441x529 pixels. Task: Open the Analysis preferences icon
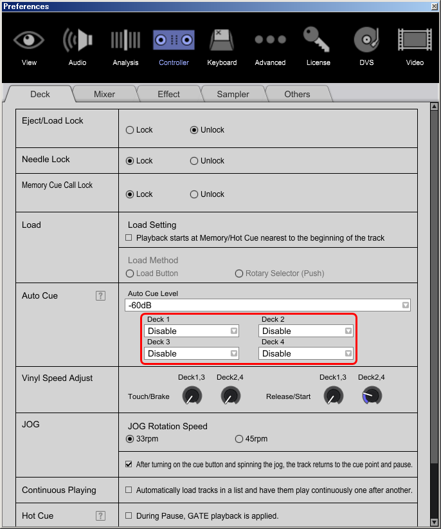125,41
